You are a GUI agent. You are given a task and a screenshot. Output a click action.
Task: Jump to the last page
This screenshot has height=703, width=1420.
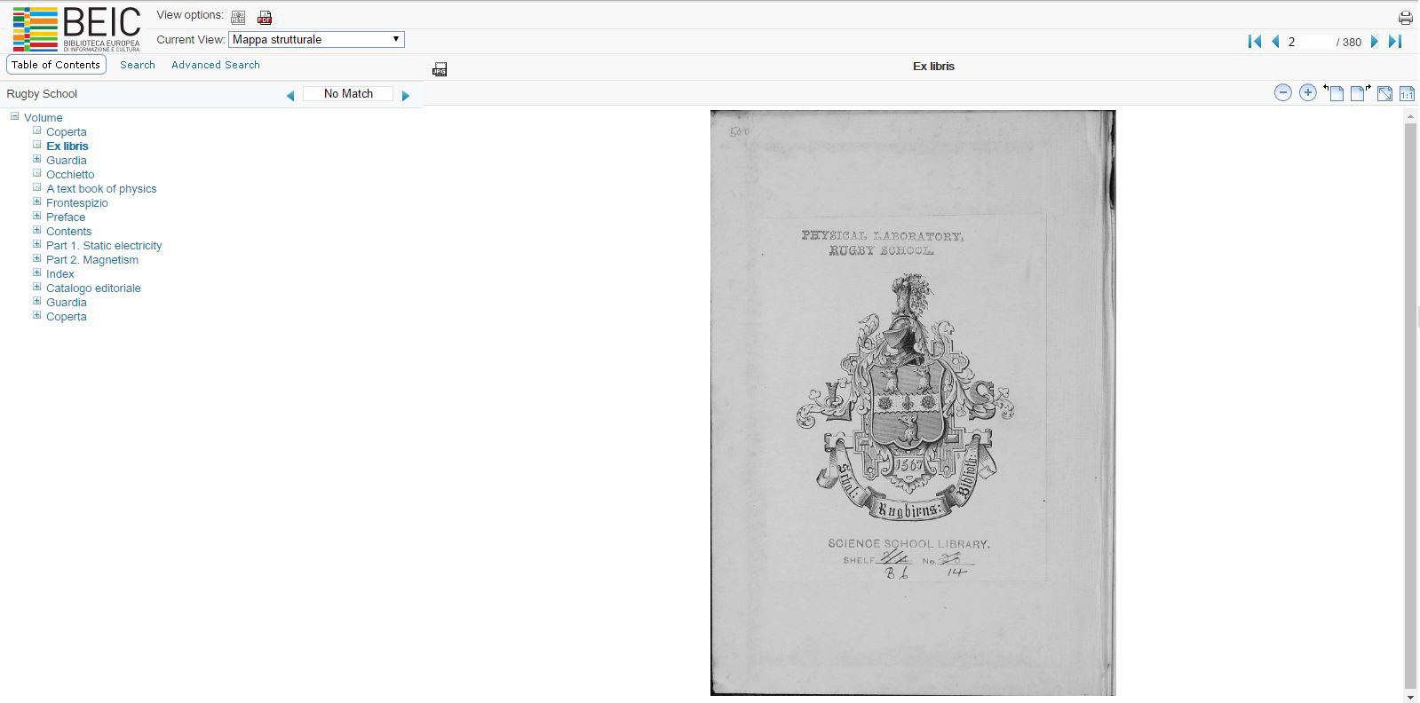pos(1395,41)
